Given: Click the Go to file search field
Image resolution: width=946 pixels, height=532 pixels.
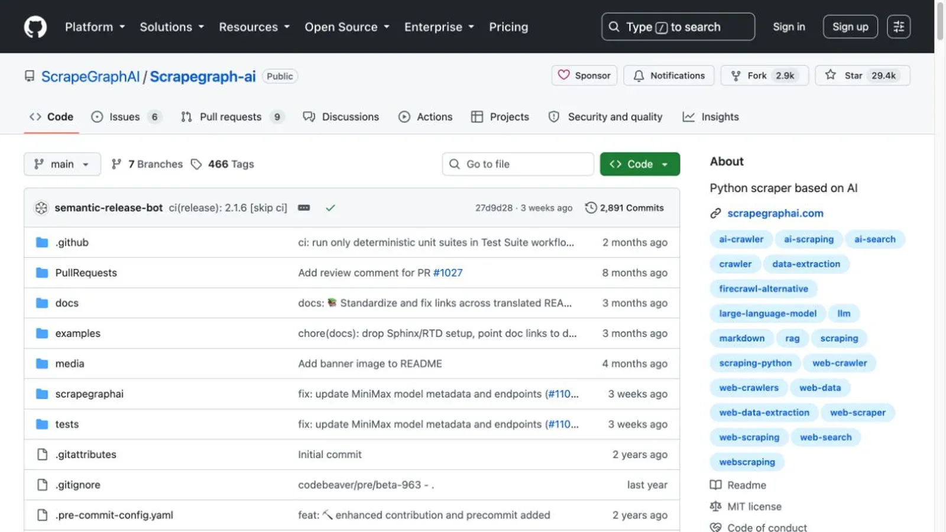Looking at the screenshot, I should coord(518,164).
